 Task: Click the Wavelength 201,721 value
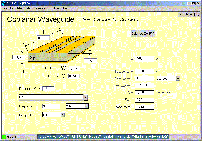(144, 86)
